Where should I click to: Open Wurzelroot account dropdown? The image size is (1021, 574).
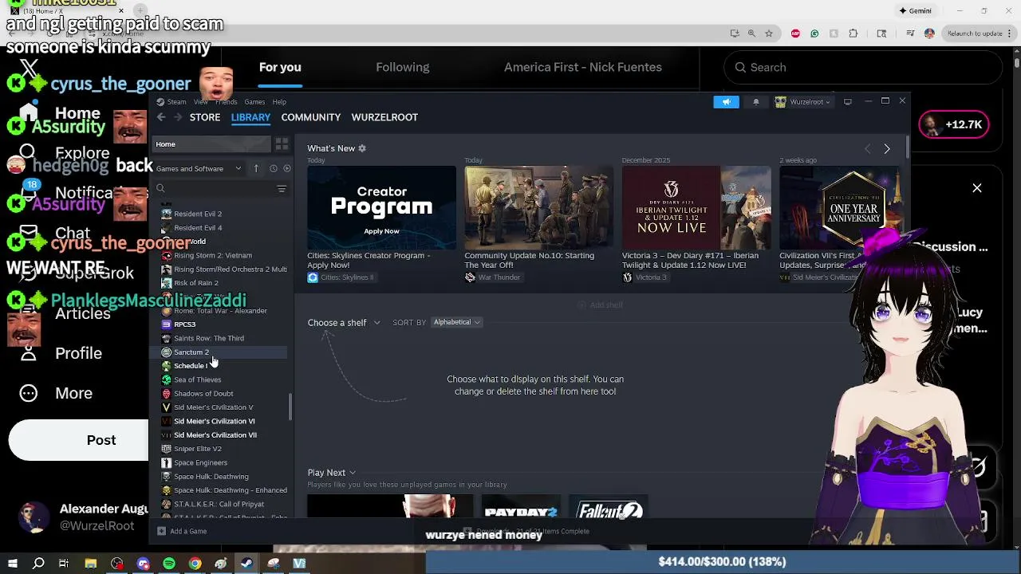[x=802, y=102]
